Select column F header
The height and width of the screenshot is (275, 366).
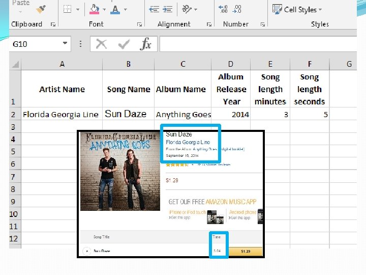click(x=310, y=64)
